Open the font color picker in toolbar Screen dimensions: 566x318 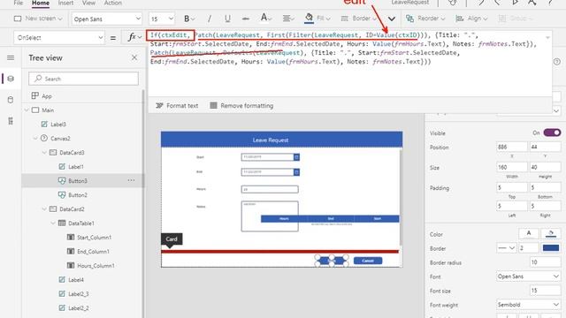coord(266,18)
